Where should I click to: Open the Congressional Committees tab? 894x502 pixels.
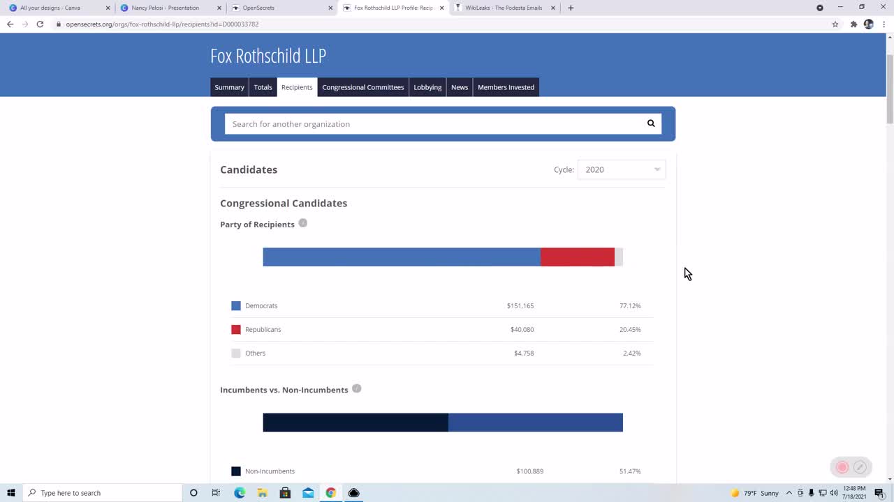click(x=363, y=87)
